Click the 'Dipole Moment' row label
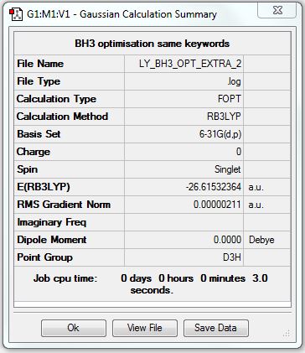The image size is (305, 353). click(52, 240)
